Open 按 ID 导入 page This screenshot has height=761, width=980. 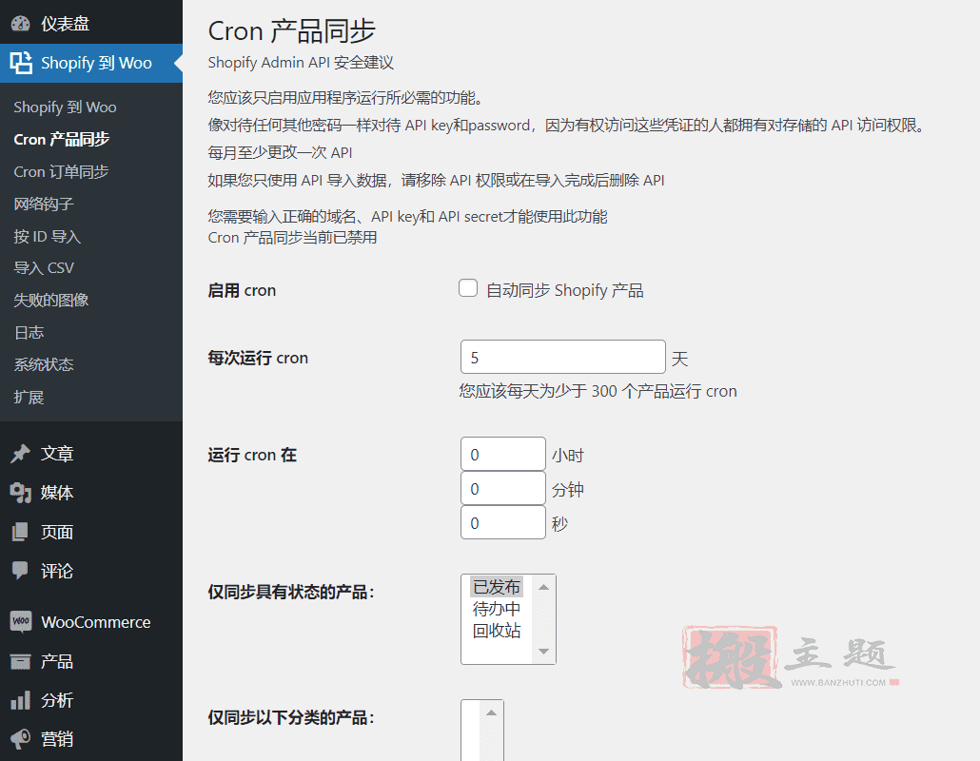[x=48, y=236]
